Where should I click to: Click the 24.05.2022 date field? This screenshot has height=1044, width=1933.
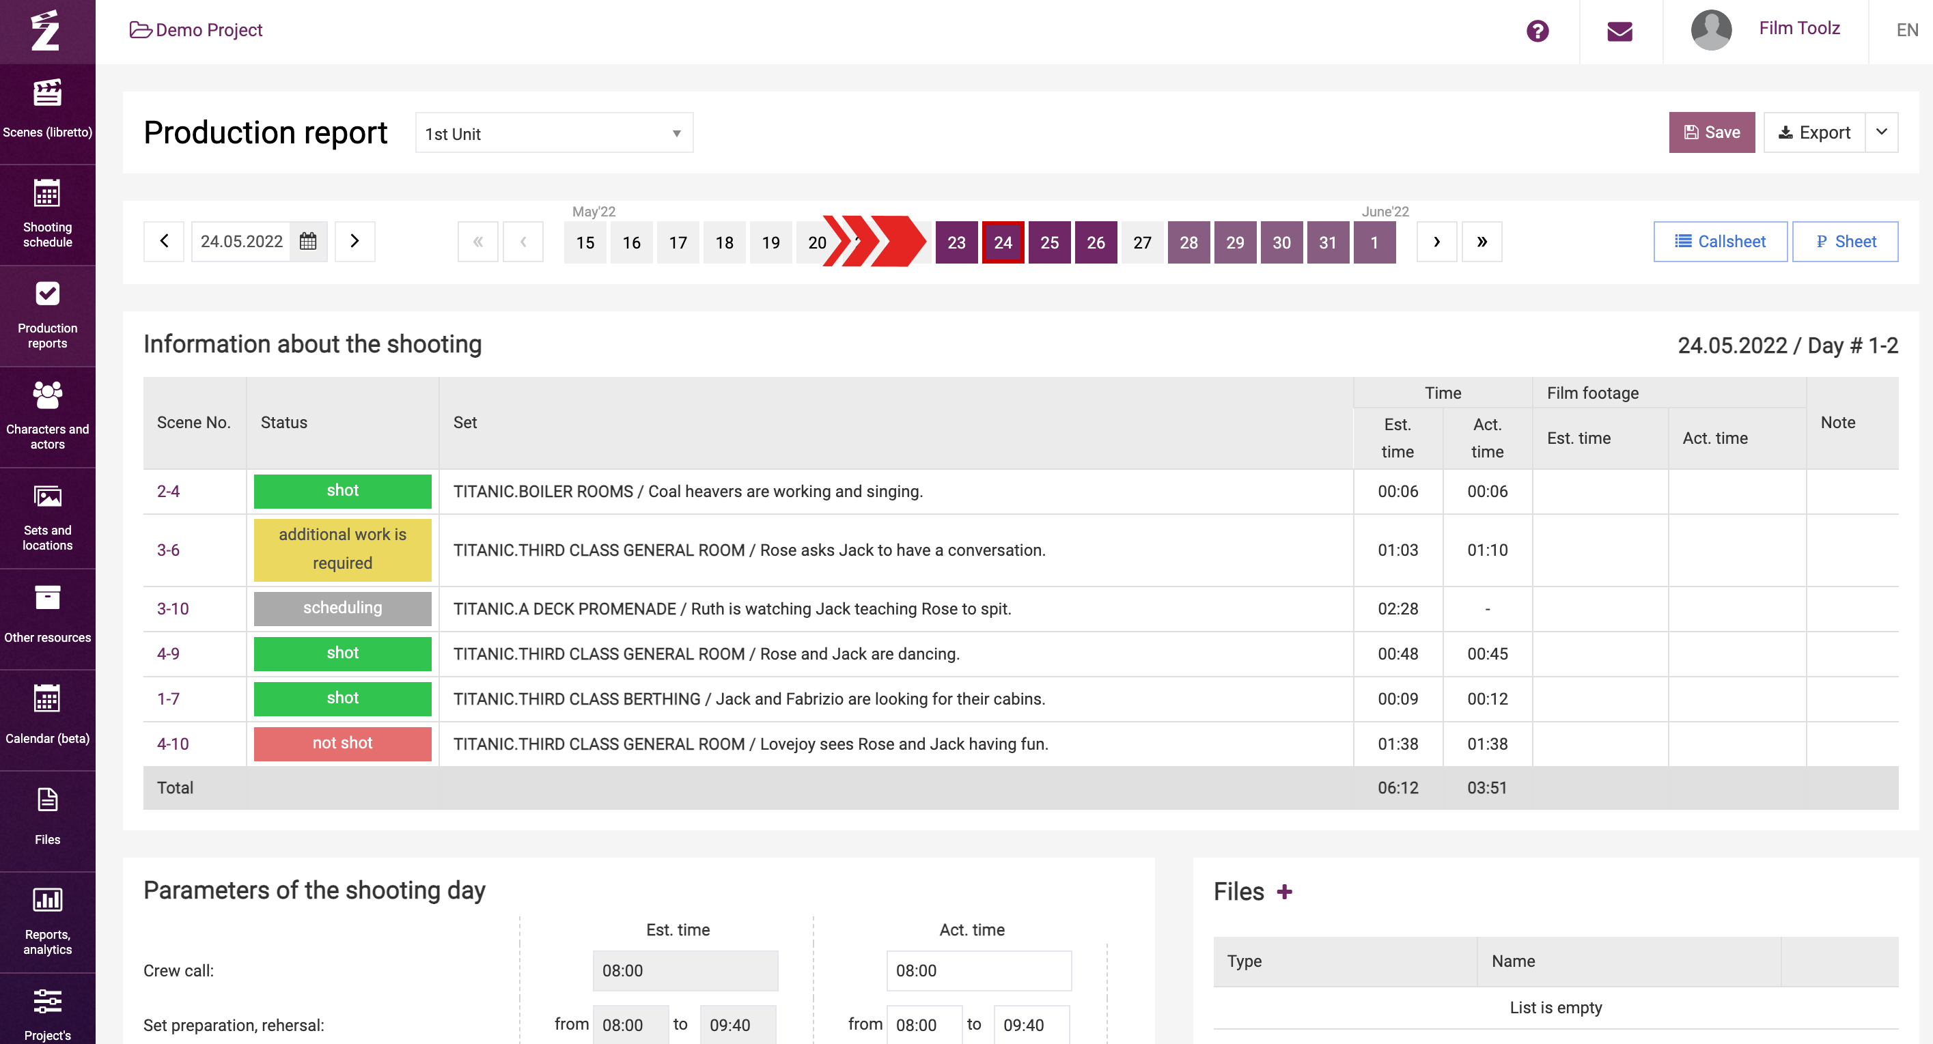(x=242, y=242)
